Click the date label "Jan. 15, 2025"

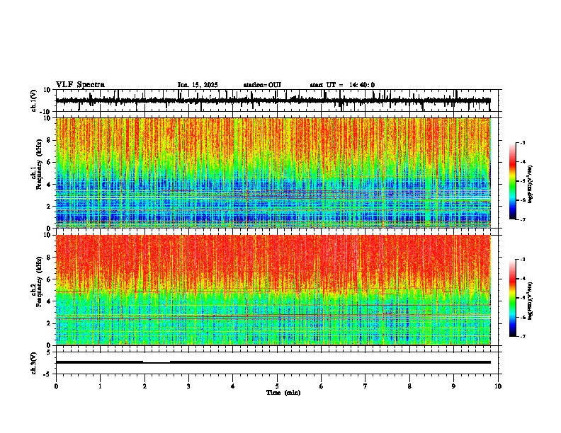198,85
